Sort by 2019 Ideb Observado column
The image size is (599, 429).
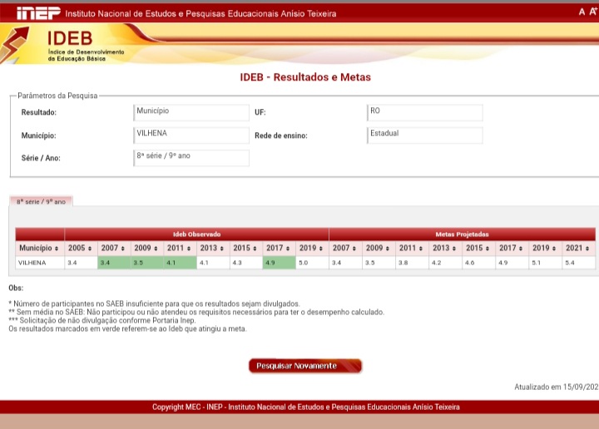point(321,249)
